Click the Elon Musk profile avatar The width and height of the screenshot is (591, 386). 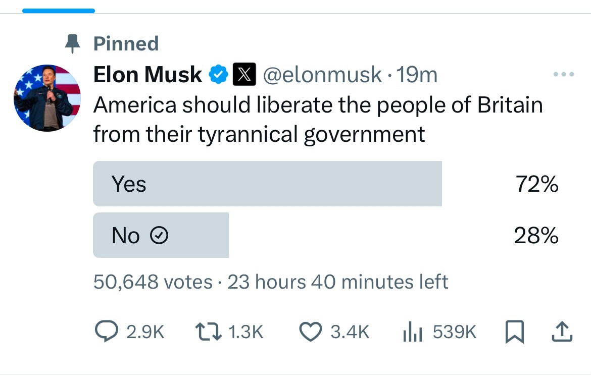click(x=47, y=98)
